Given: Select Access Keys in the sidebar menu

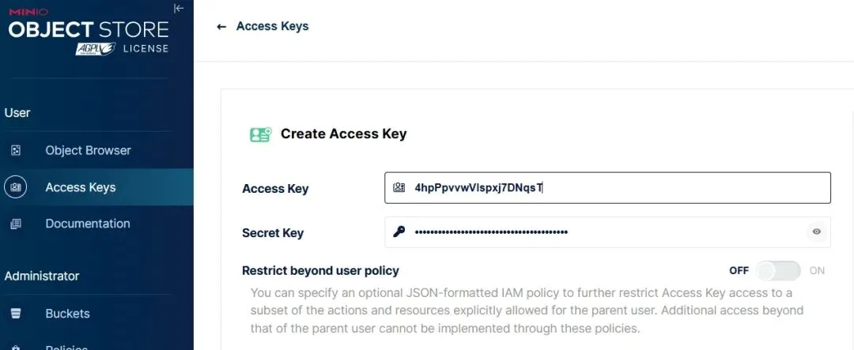Looking at the screenshot, I should click(x=81, y=187).
